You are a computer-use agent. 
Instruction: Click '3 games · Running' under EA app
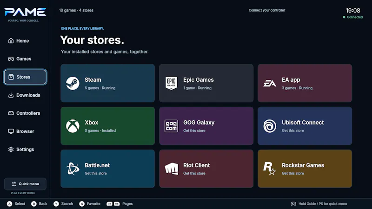[x=297, y=88]
